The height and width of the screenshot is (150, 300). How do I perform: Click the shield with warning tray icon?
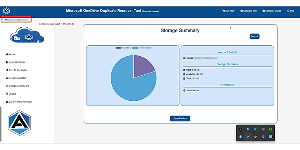(x=263, y=137)
